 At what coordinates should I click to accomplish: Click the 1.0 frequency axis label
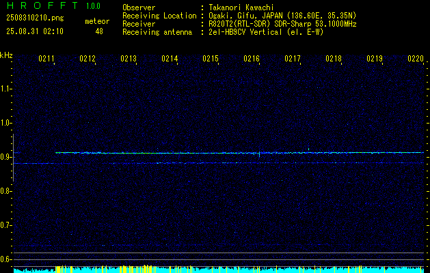click(x=5, y=123)
